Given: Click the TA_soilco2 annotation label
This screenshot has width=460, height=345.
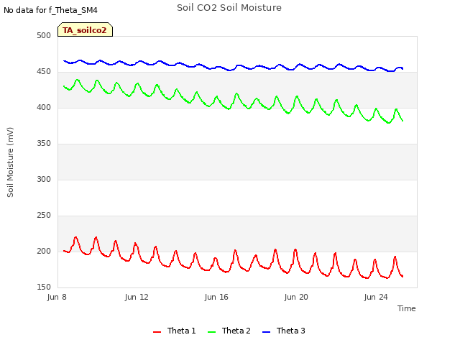Looking at the screenshot, I should [85, 30].
